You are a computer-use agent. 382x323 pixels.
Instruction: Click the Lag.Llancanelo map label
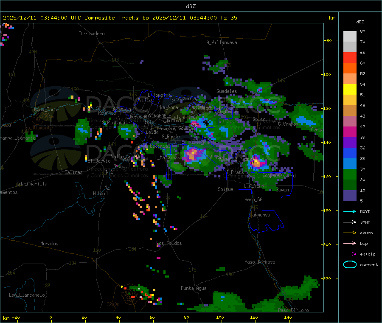click(x=27, y=295)
